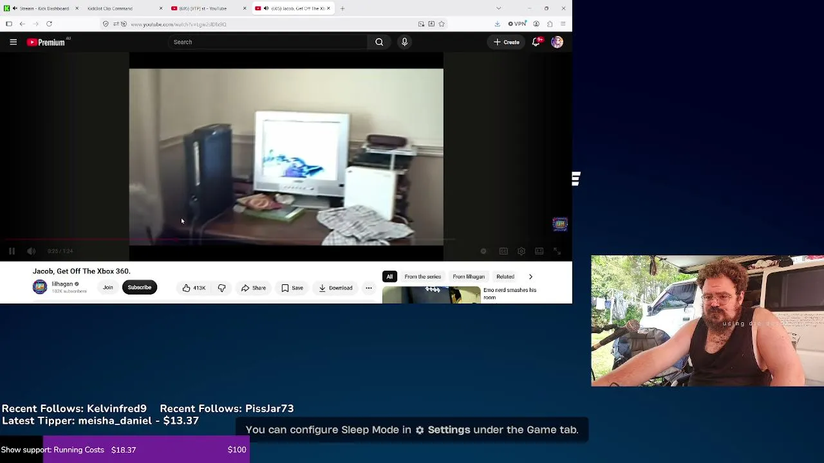This screenshot has height=463, width=824.
Task: Share this video
Action: [253, 288]
